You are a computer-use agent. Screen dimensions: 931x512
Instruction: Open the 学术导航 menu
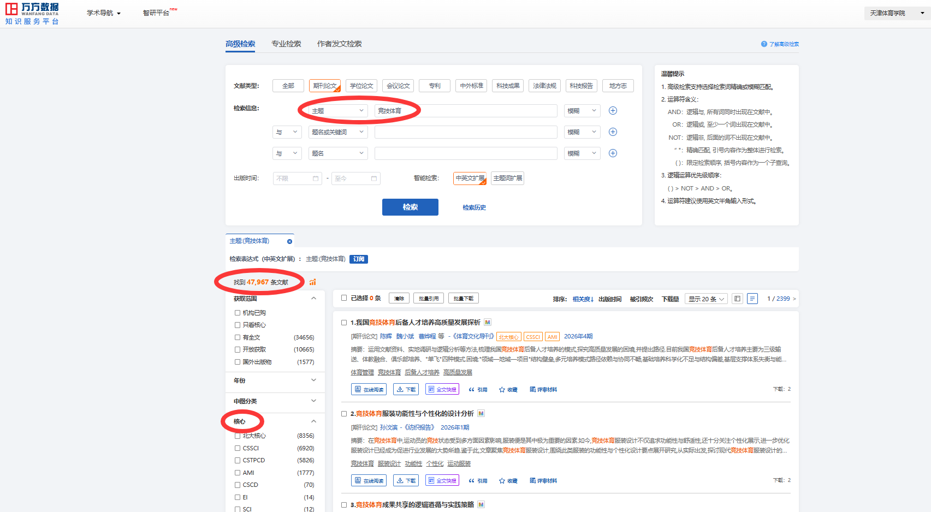(x=103, y=13)
